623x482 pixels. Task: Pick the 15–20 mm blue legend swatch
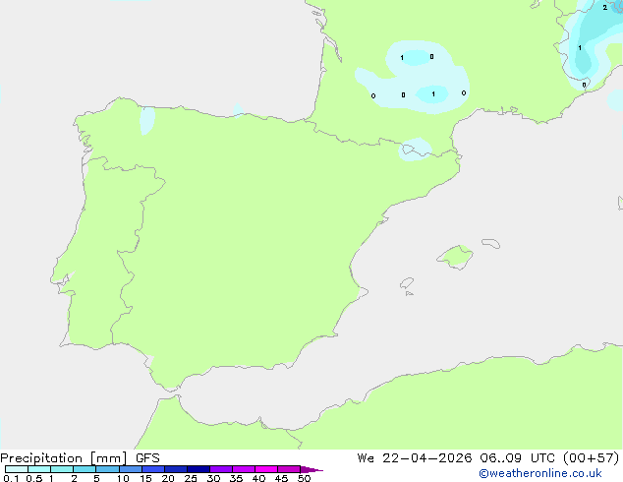tap(153, 469)
